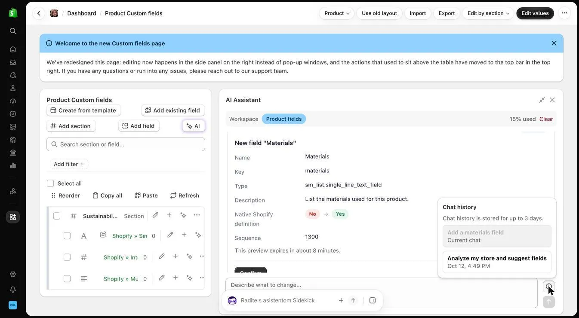Go back with the arrow button

[39, 13]
